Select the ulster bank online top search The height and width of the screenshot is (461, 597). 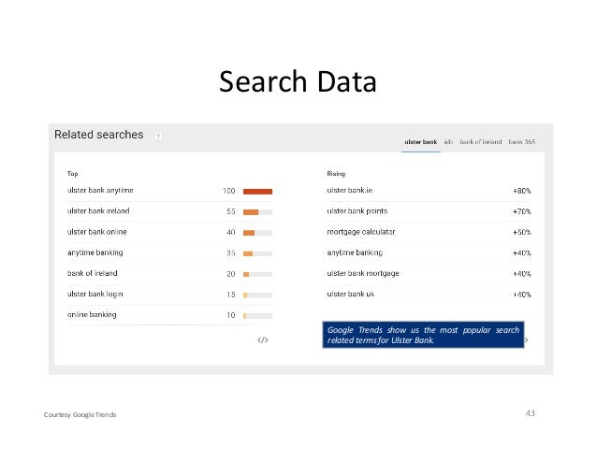[96, 232]
